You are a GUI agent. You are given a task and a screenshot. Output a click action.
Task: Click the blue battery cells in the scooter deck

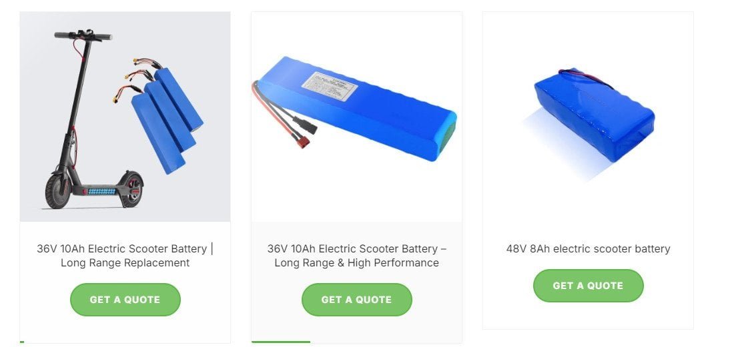click(101, 192)
